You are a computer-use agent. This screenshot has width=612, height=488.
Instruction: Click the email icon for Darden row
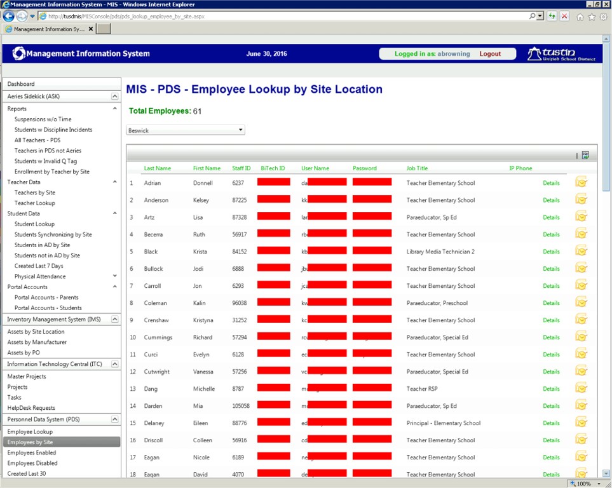pyautogui.click(x=581, y=405)
